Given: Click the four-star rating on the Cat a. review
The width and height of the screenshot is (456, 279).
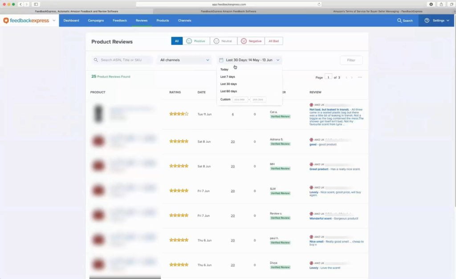Looking at the screenshot, I should [x=179, y=114].
